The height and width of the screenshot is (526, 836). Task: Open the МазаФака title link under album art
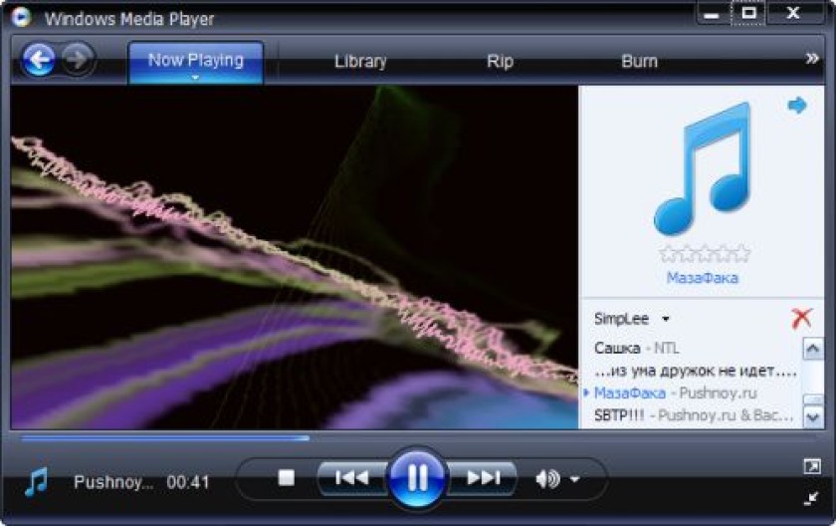point(703,278)
